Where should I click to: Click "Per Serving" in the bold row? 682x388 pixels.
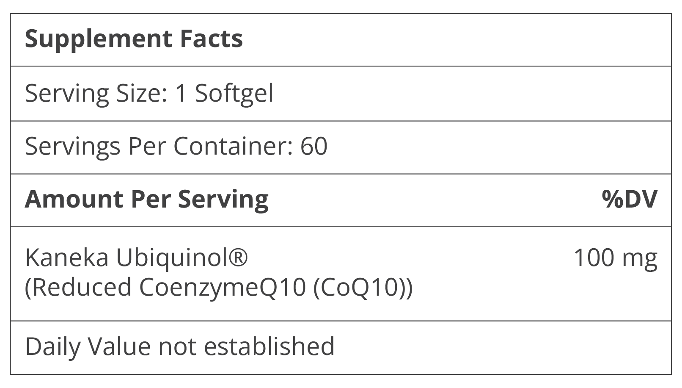coord(200,199)
